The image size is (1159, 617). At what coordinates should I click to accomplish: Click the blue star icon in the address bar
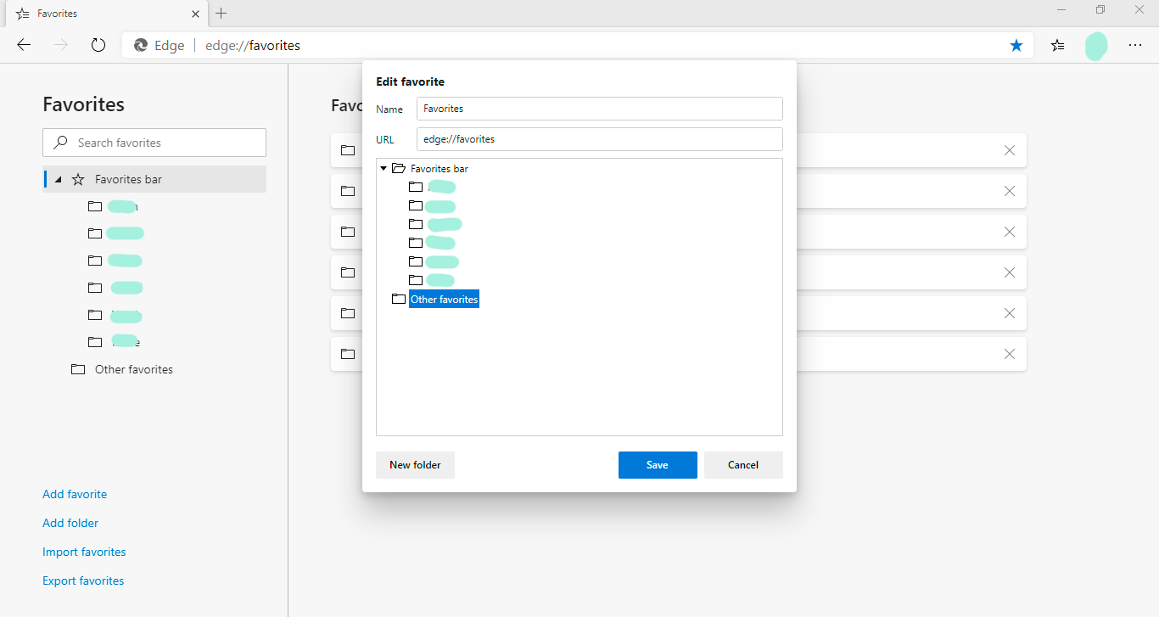click(x=1016, y=45)
